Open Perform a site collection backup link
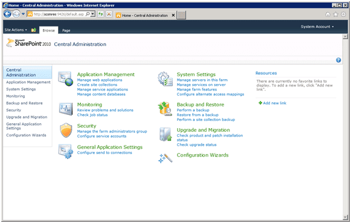This screenshot has width=351, height=223. [206, 120]
